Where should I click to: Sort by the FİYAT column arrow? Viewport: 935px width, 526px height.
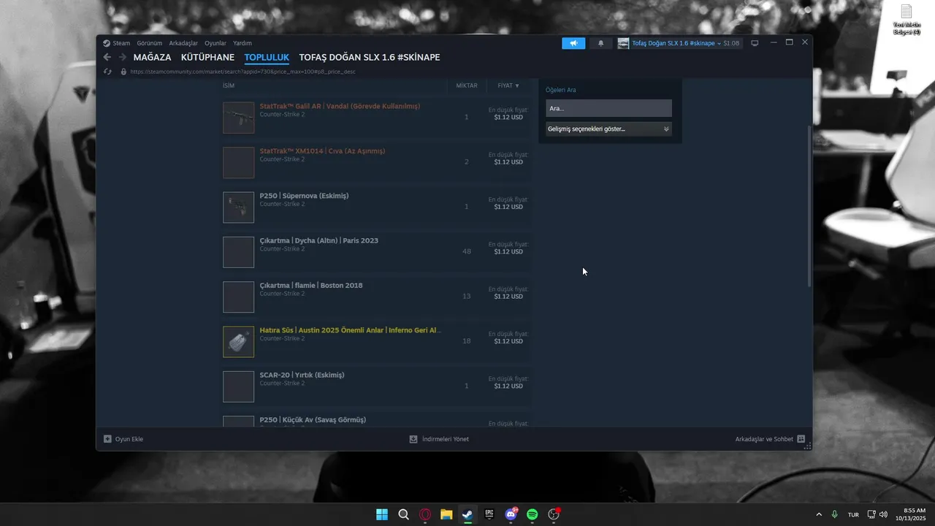pyautogui.click(x=517, y=85)
